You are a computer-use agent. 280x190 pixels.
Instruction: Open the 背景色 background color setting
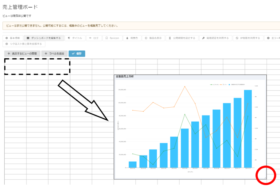click(132, 38)
